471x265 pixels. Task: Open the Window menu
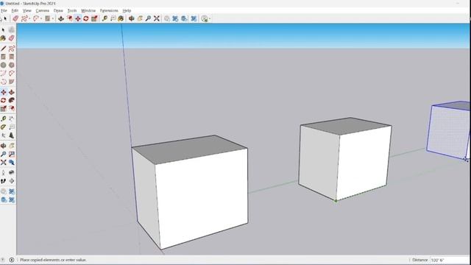(x=88, y=10)
